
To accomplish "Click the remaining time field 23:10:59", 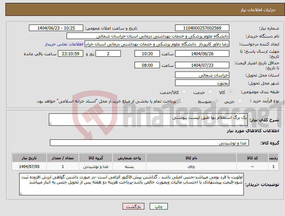I will point(71,54).
